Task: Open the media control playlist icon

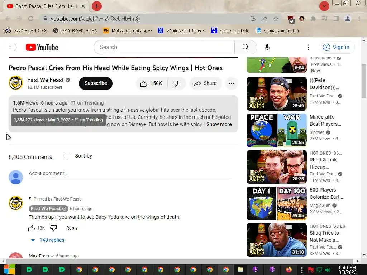Action: click(x=324, y=19)
